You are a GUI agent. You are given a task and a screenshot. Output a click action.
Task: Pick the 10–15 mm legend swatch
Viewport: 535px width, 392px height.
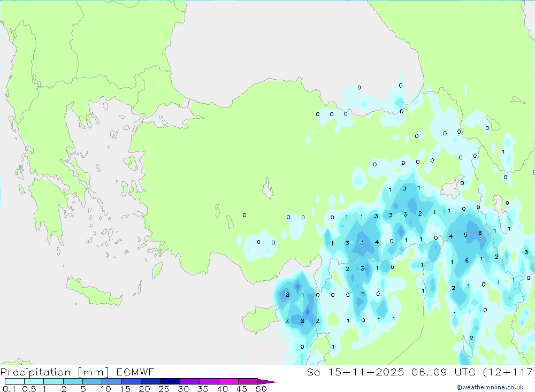[x=112, y=381]
